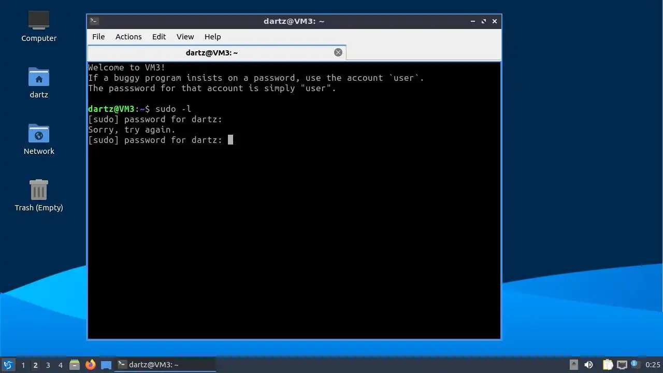
Task: Open the Network desktop icon
Action: click(x=39, y=139)
